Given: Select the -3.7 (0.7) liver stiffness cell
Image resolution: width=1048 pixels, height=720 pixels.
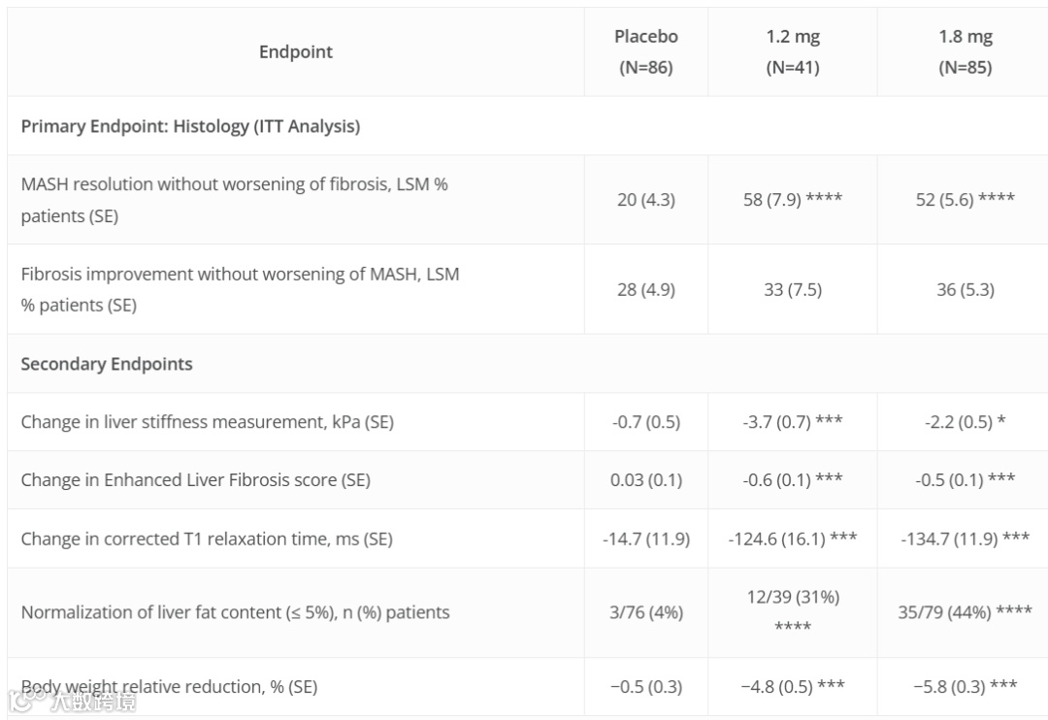Looking at the screenshot, I should tap(792, 422).
